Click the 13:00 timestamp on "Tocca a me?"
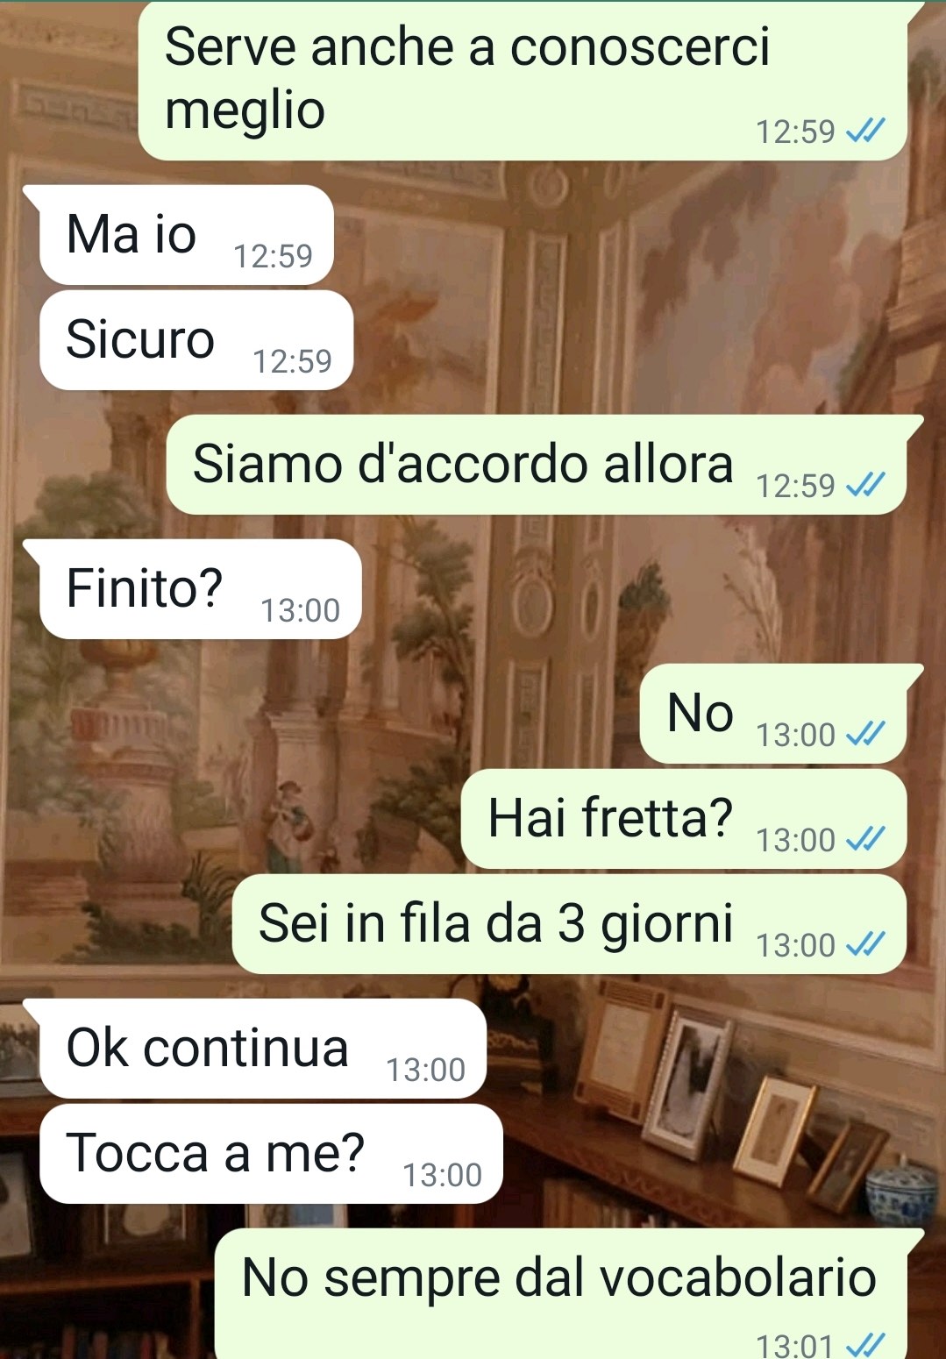This screenshot has width=946, height=1359. [x=442, y=1175]
